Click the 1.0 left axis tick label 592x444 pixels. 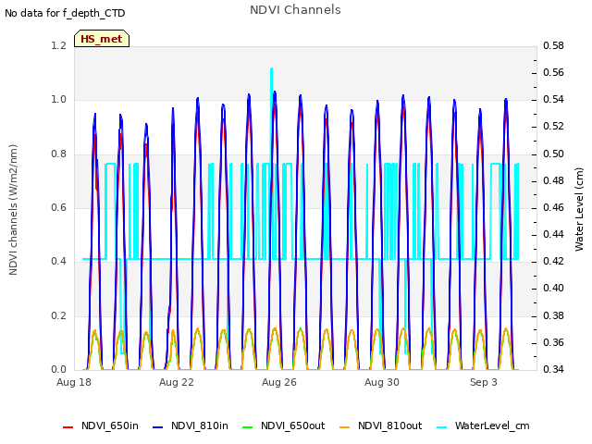click(58, 100)
